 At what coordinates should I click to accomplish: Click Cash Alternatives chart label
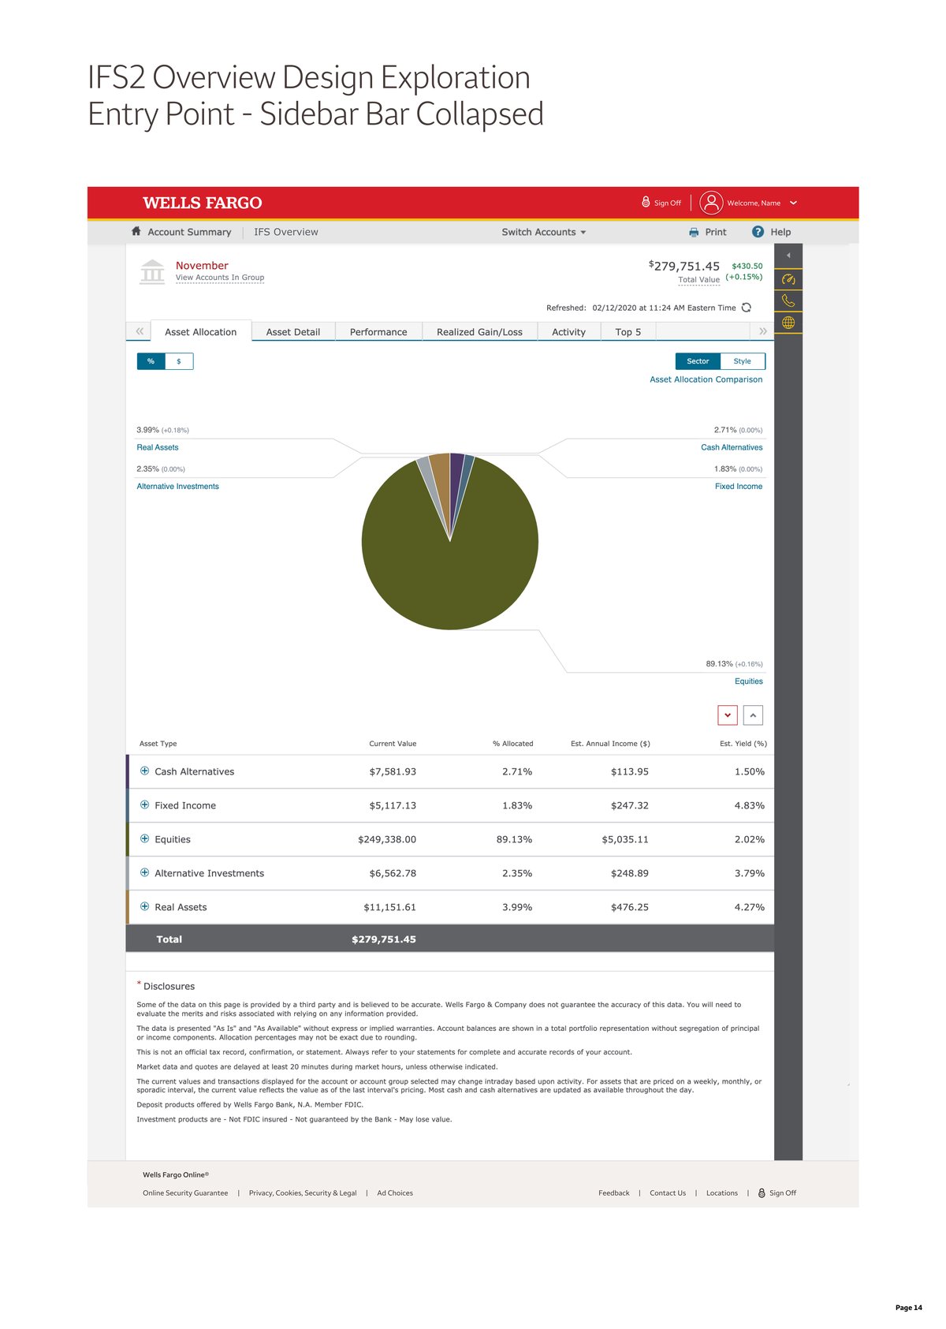point(732,447)
